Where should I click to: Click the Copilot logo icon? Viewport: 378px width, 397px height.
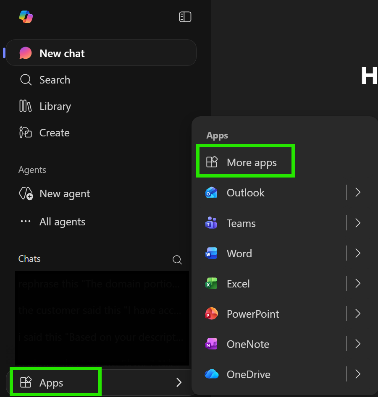pyautogui.click(x=26, y=17)
